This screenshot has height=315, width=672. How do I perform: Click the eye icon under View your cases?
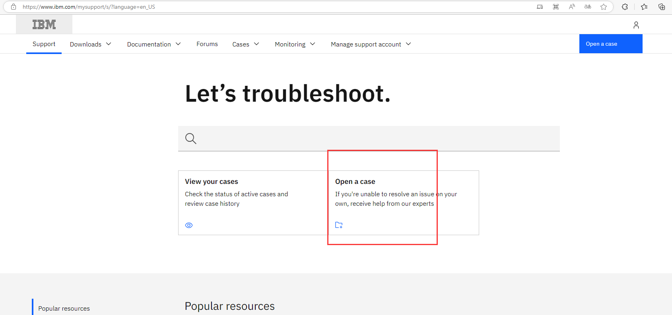coord(189,225)
